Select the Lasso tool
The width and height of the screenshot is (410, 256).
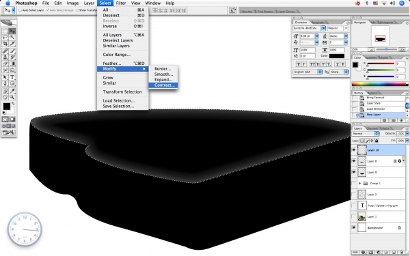pyautogui.click(x=5, y=38)
